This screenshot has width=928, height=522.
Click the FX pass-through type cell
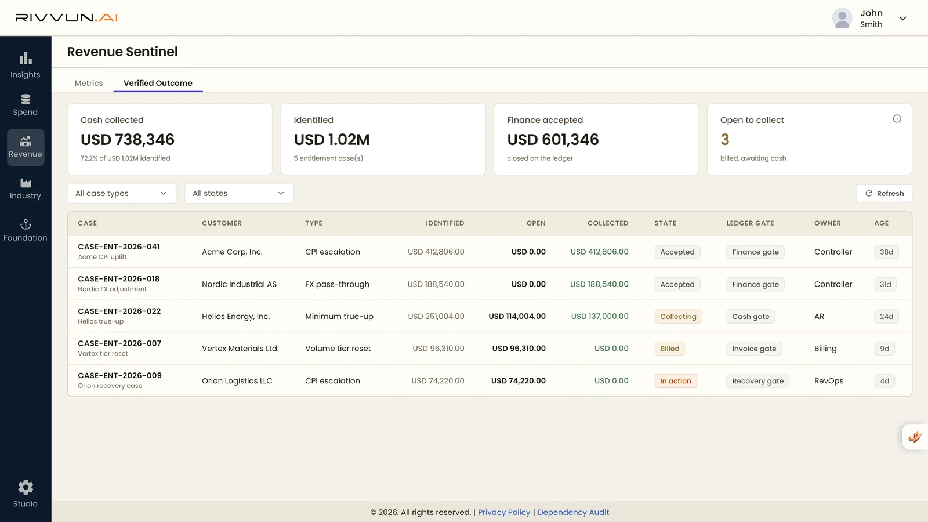[x=337, y=284]
